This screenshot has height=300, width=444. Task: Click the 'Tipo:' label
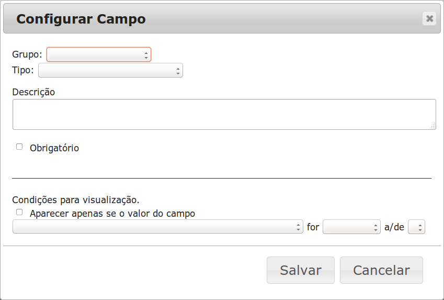(x=22, y=70)
